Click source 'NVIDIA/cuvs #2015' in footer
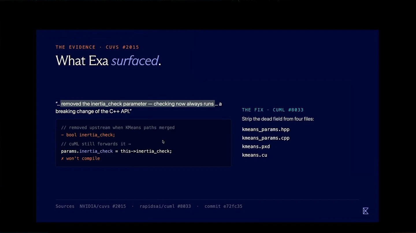 (x=103, y=206)
